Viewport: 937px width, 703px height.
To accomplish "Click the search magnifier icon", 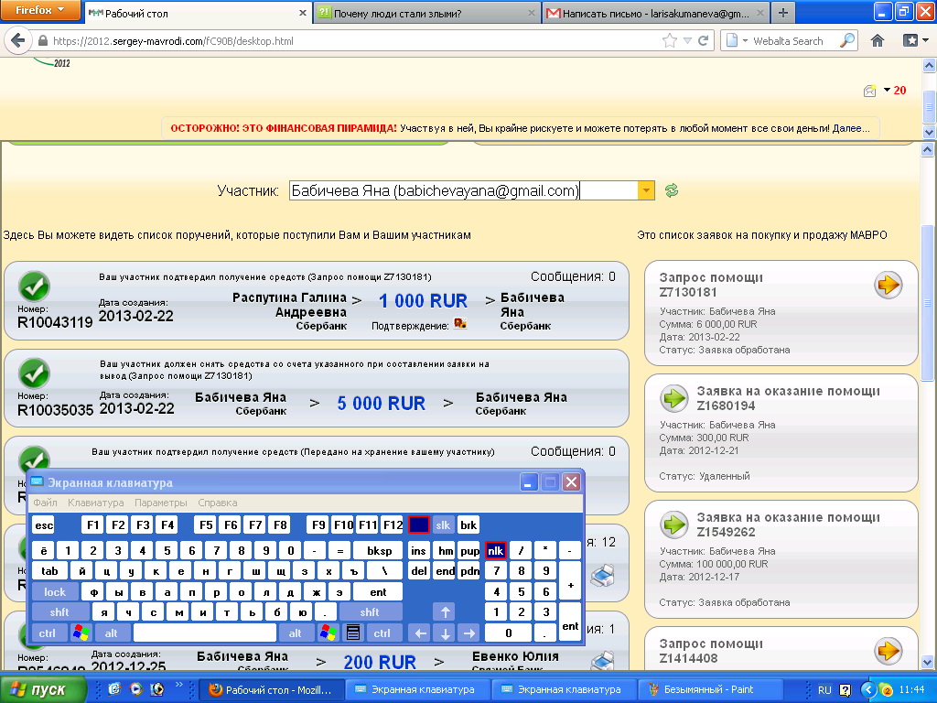I will click(846, 40).
